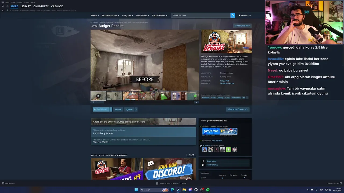Open the Low-Budget Repairs header capsule image
This screenshot has height=193, width=344.
[x=227, y=41]
